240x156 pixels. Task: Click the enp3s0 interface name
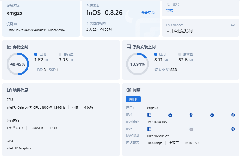click(x=153, y=108)
